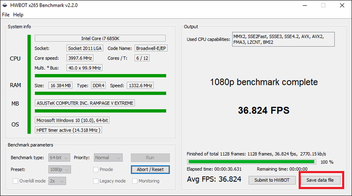This screenshot has width=352, height=196.
Task: Click the 1080p benchmark complete text
Action: click(x=264, y=82)
